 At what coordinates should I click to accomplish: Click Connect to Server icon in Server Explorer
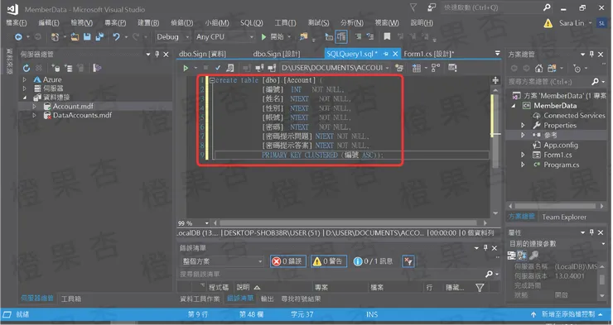pos(69,69)
